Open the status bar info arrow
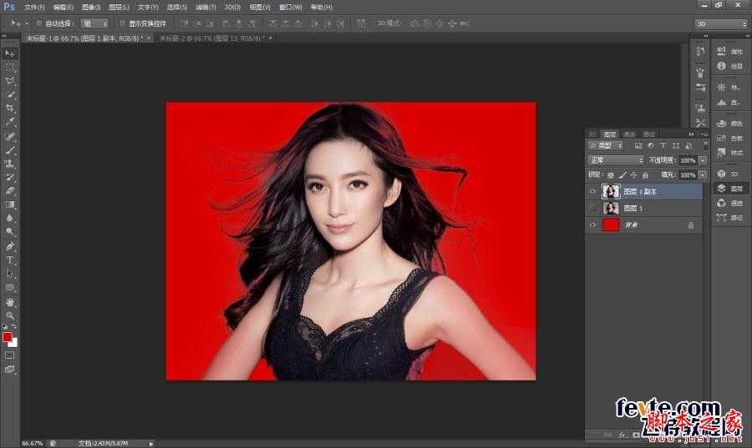The width and height of the screenshot is (752, 448). click(150, 444)
